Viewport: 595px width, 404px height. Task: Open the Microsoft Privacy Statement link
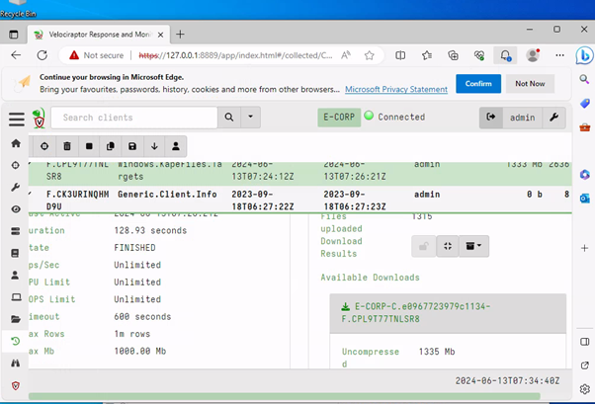396,90
